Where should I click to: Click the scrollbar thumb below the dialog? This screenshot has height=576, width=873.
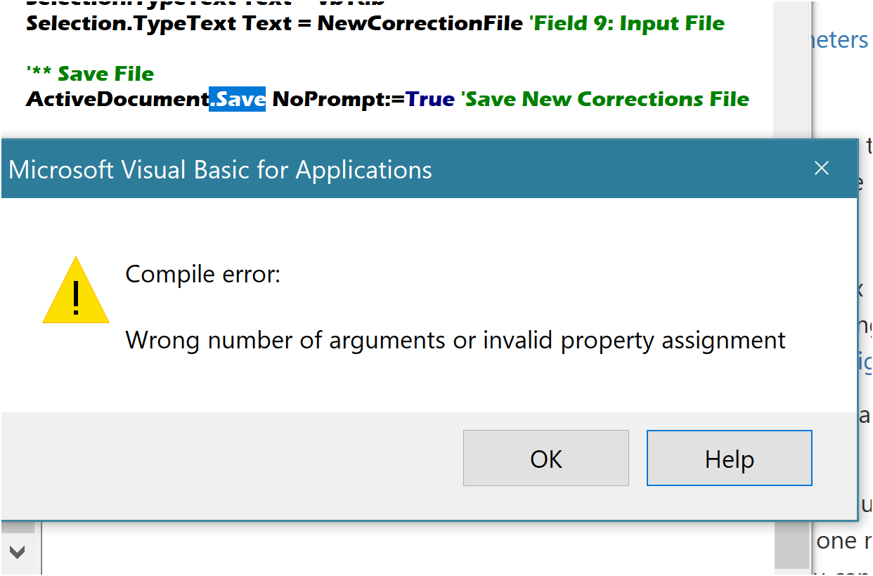pos(791,544)
